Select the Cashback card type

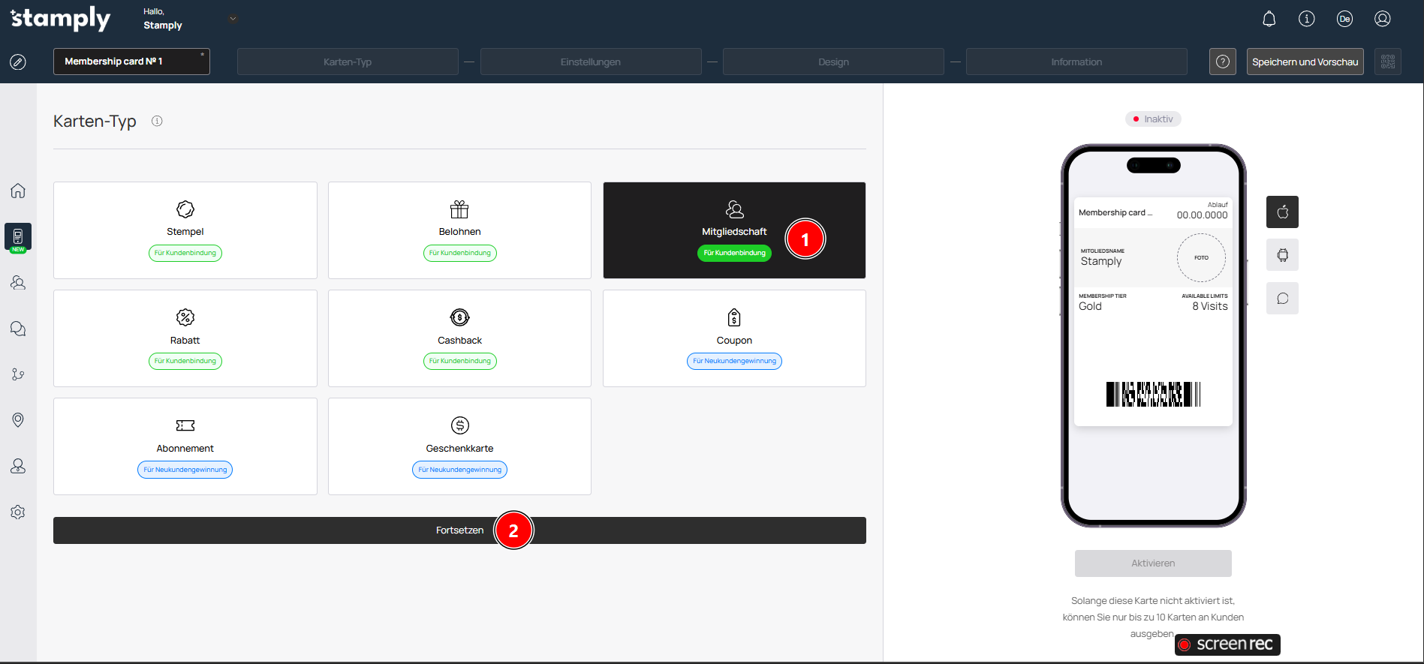click(x=459, y=338)
